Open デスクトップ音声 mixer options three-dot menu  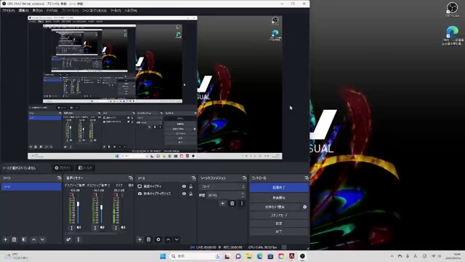(x=71, y=228)
